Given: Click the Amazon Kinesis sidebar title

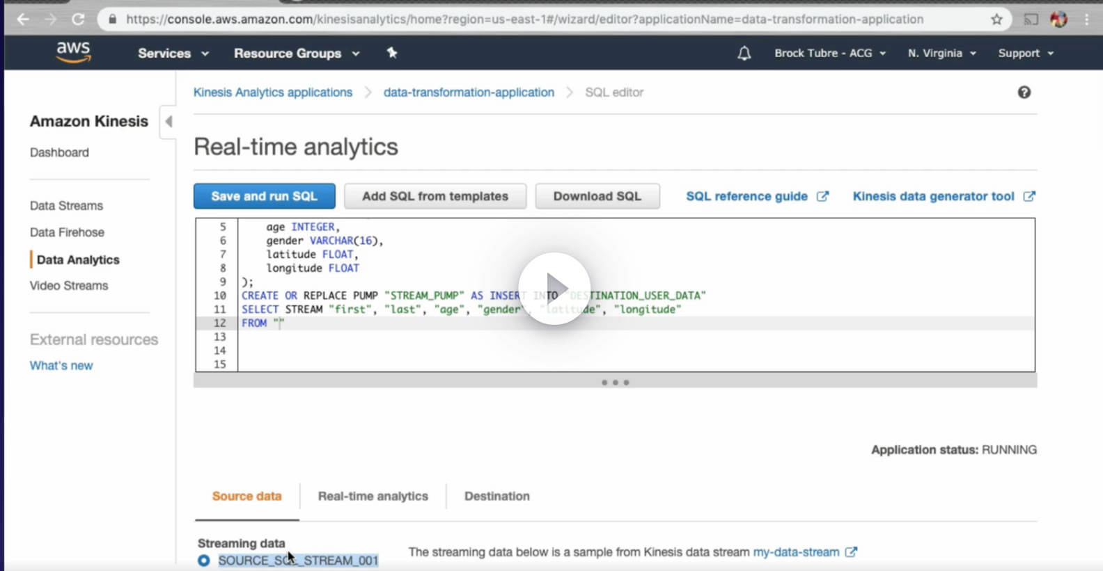Looking at the screenshot, I should pos(88,122).
